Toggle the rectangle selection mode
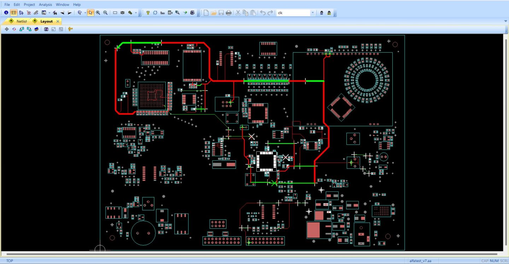The width and height of the screenshot is (509, 264). click(x=115, y=12)
